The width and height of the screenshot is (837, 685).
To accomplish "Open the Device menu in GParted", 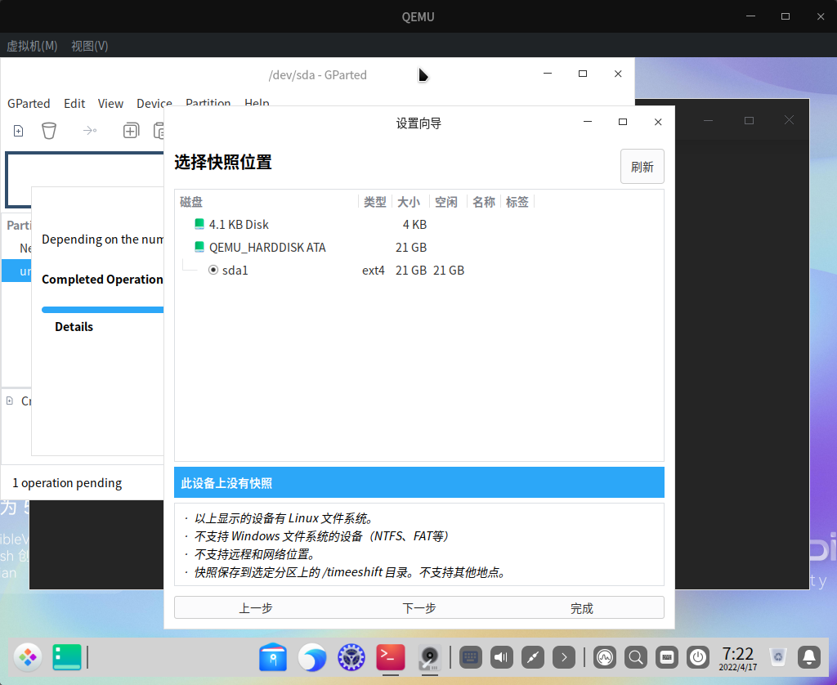I will click(154, 104).
